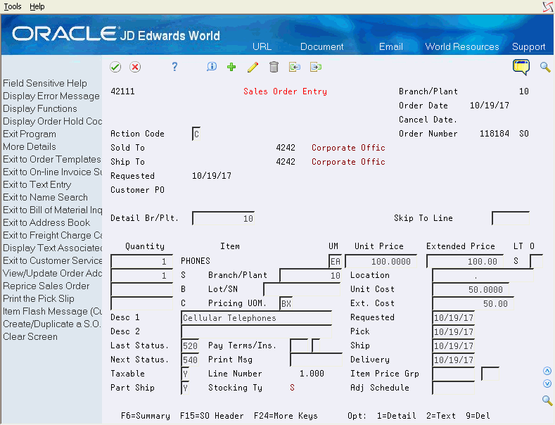Click the Delivery date field
This screenshot has height=425, width=555.
pyautogui.click(x=454, y=360)
